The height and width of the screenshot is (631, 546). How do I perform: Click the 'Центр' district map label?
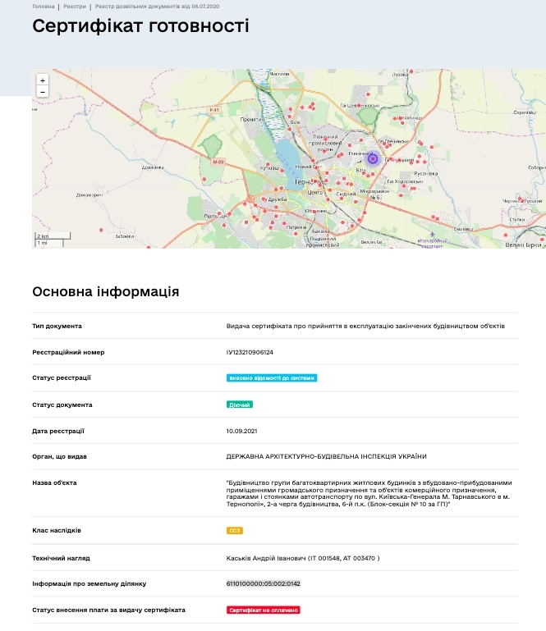coord(315,193)
